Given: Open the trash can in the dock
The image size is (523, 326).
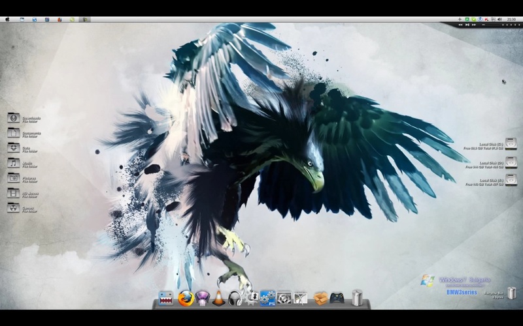Looking at the screenshot, I should (357, 297).
